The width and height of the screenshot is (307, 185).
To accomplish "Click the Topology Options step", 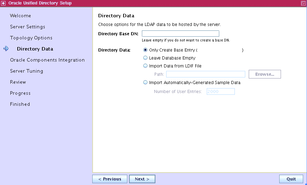I will [x=31, y=38].
